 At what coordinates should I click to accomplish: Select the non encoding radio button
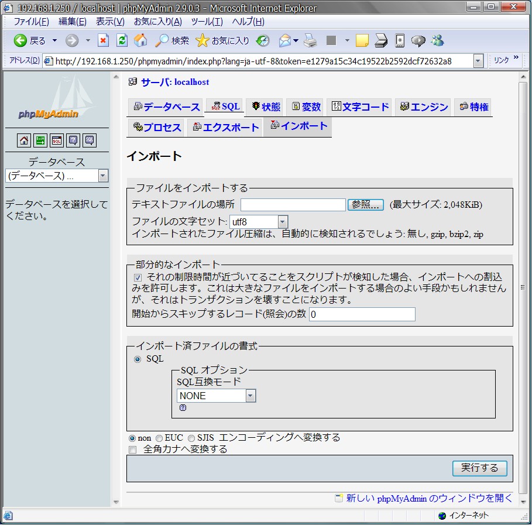pos(132,438)
